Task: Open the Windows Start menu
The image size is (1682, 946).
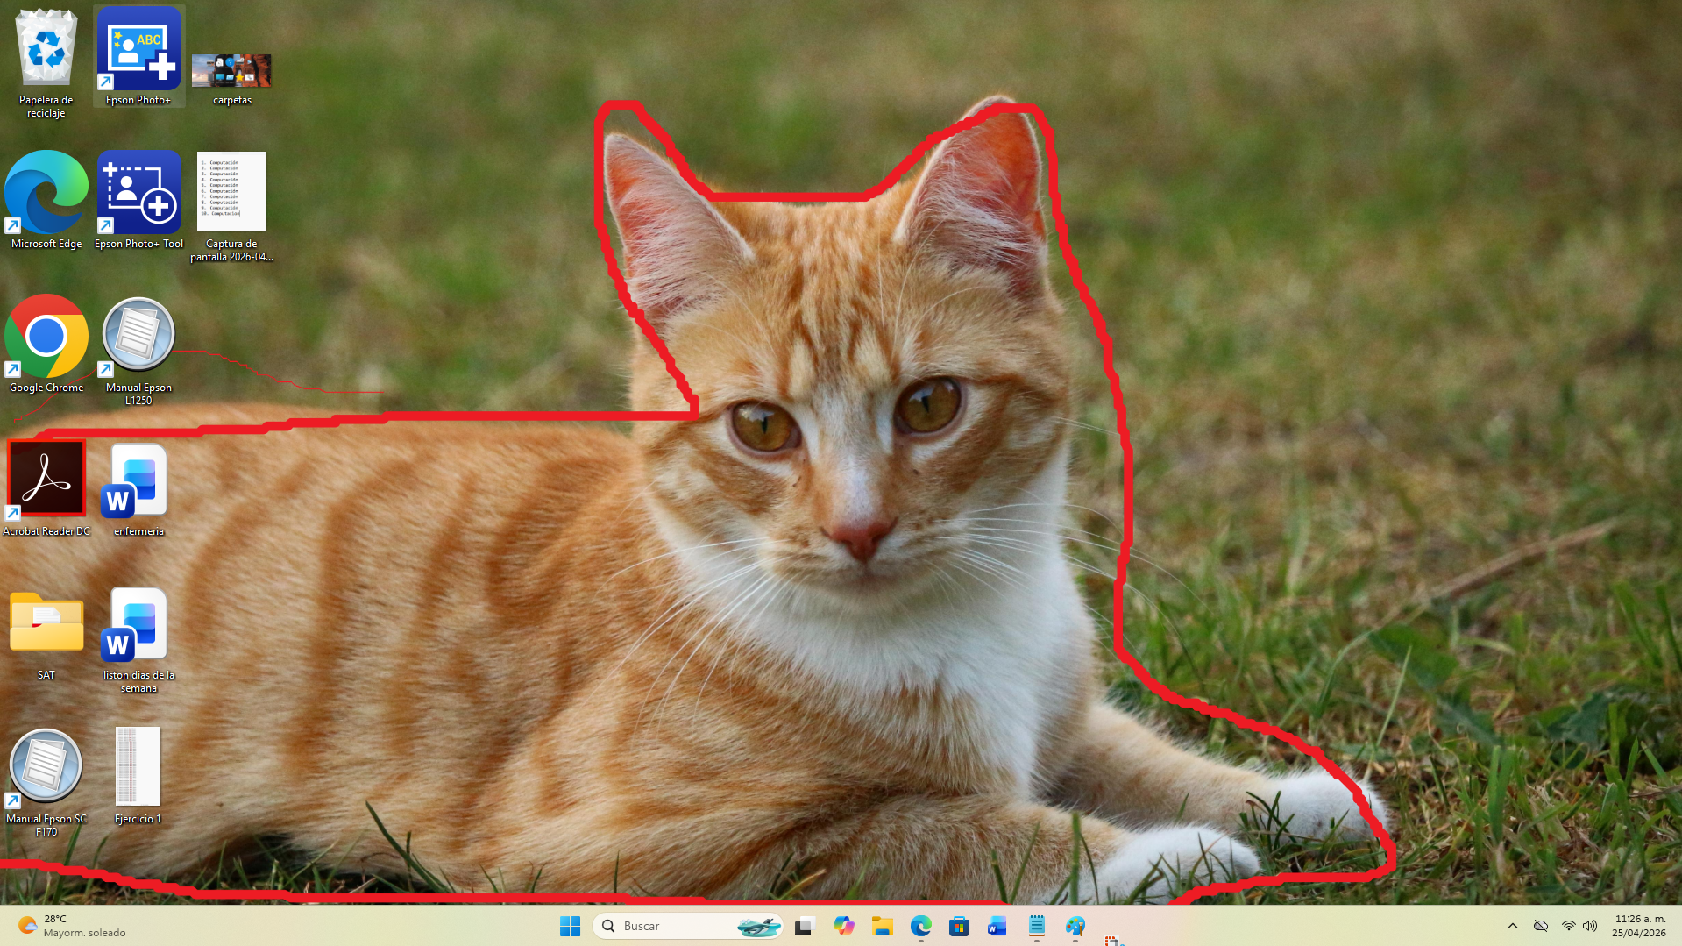Action: [570, 926]
